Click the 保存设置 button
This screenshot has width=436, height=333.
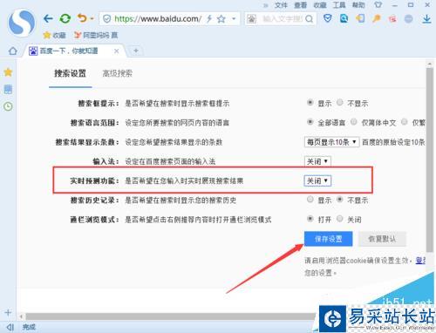328,239
